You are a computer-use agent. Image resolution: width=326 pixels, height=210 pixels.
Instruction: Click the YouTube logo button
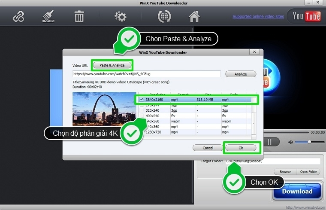(x=306, y=17)
